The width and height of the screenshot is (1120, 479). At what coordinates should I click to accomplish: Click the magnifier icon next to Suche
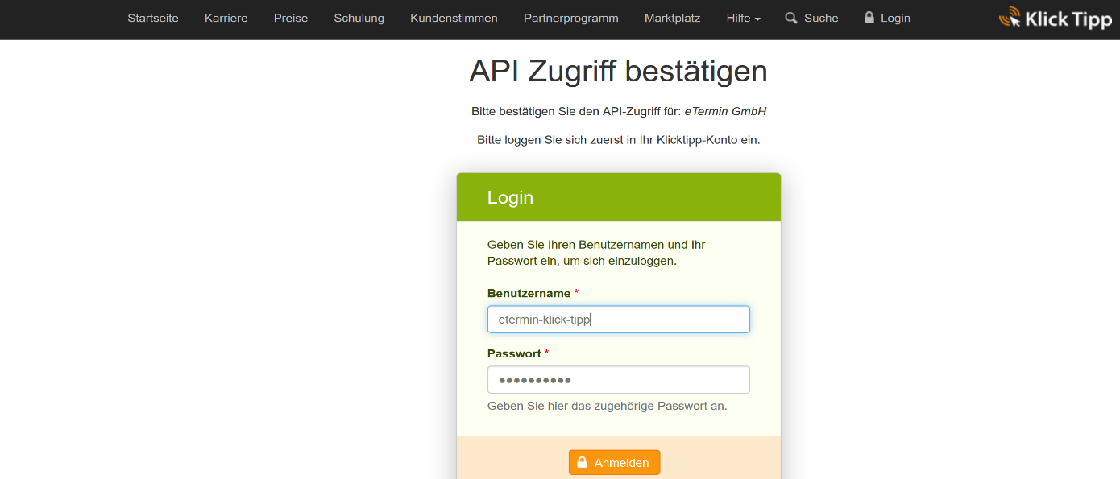[791, 18]
